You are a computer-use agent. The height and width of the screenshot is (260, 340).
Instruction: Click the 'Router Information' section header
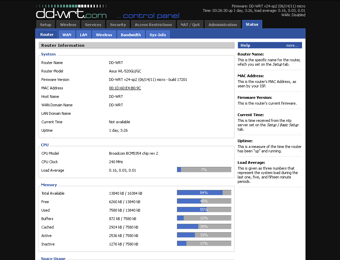[x=136, y=45]
